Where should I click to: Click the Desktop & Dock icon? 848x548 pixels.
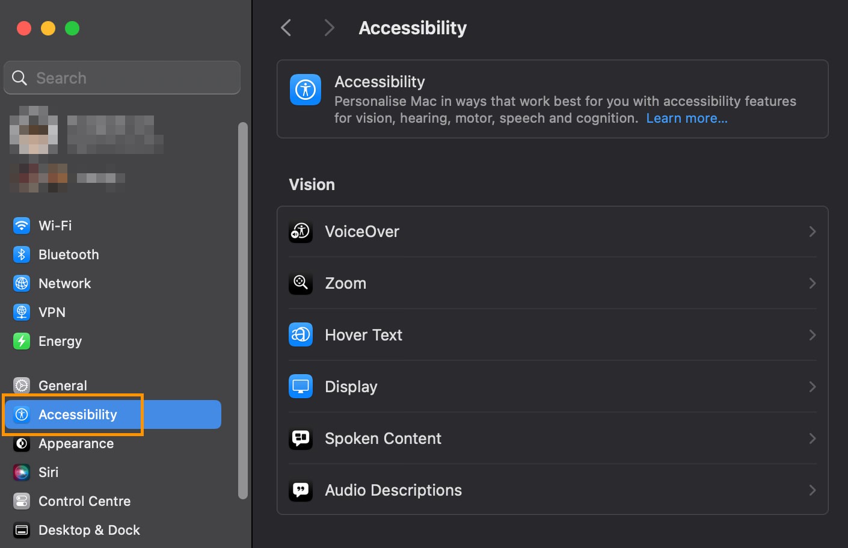click(x=22, y=530)
